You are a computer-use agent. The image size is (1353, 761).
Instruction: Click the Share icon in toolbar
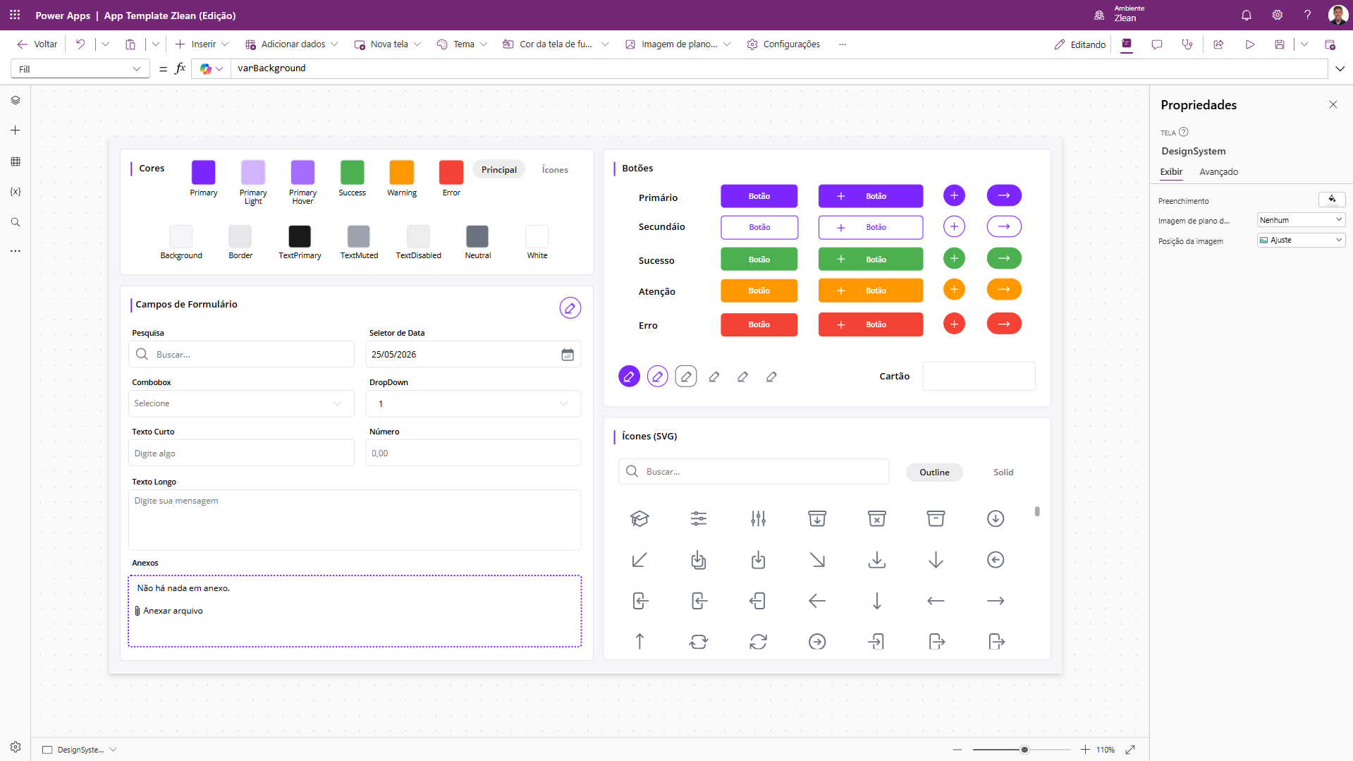coord(1218,44)
